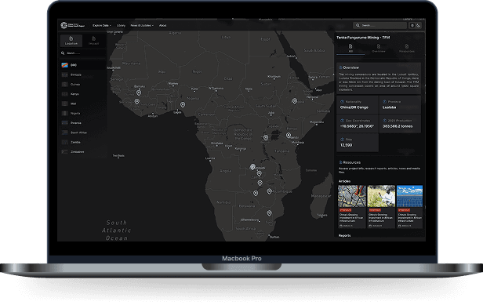483x305 pixels.
Task: Switch to the Overview tab in details panel
Action: click(379, 48)
